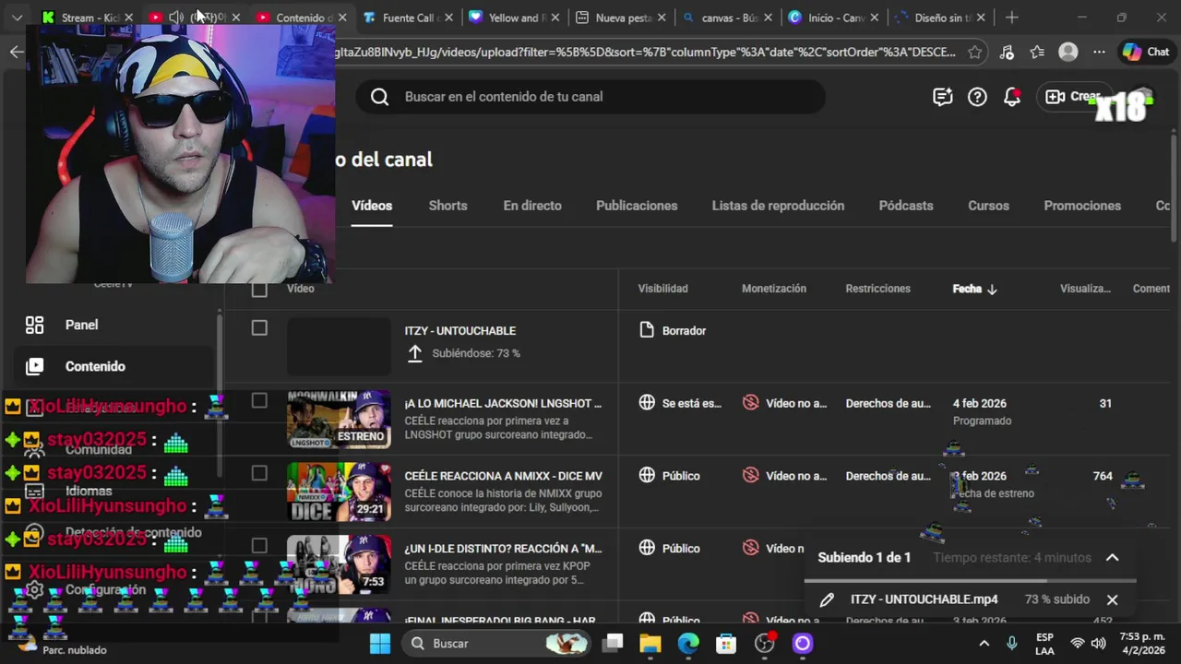Image resolution: width=1181 pixels, height=664 pixels.
Task: Switch to the Vídeos tab
Action: point(372,206)
